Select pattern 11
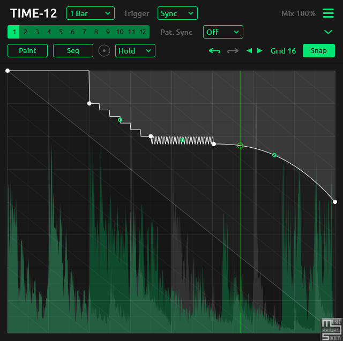Screen dimensions: 343x341 (131, 32)
